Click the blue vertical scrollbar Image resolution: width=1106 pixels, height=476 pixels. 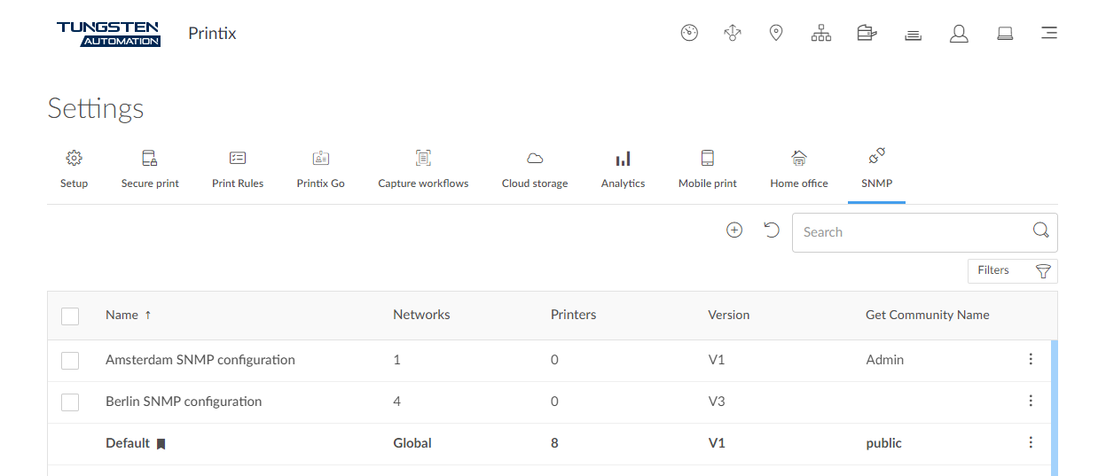coord(1054,408)
